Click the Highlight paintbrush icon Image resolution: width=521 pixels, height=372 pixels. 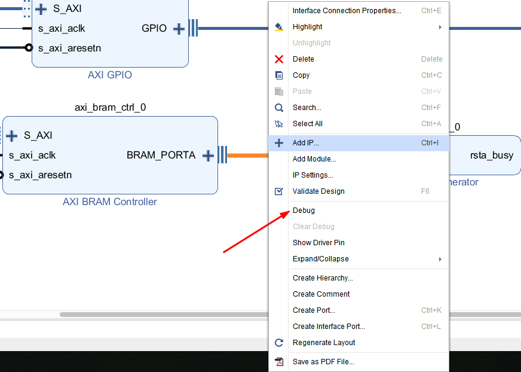point(278,26)
